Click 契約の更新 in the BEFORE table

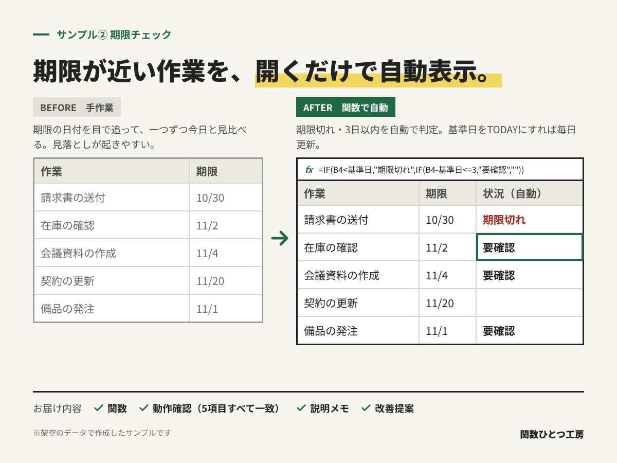pyautogui.click(x=68, y=281)
